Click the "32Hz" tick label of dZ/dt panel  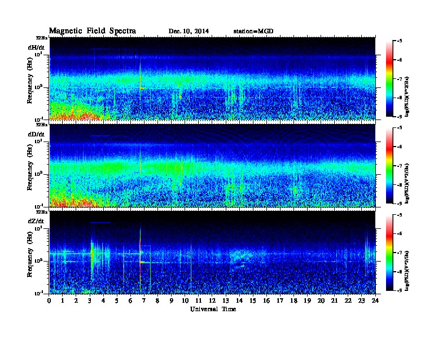[x=42, y=212]
